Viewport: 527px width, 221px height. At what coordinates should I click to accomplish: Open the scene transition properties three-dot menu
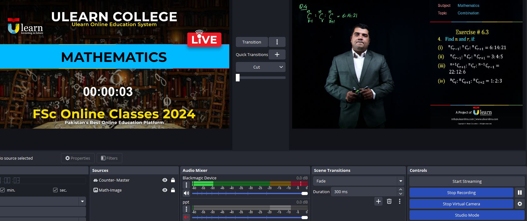pos(400,201)
